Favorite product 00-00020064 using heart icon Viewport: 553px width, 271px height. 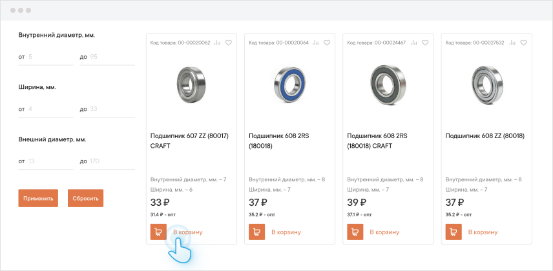coord(327,43)
